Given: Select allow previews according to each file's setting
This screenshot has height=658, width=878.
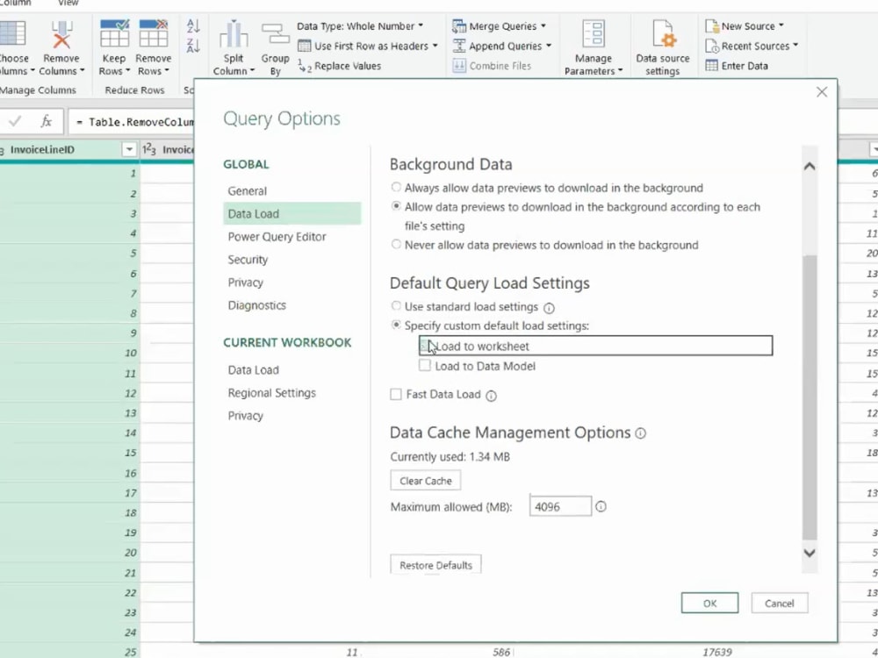Looking at the screenshot, I should 396,206.
